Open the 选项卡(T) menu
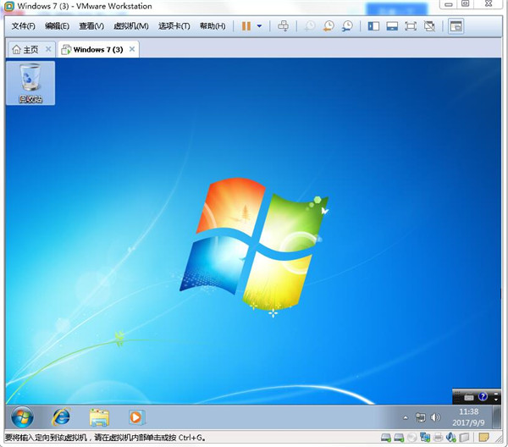 (174, 26)
